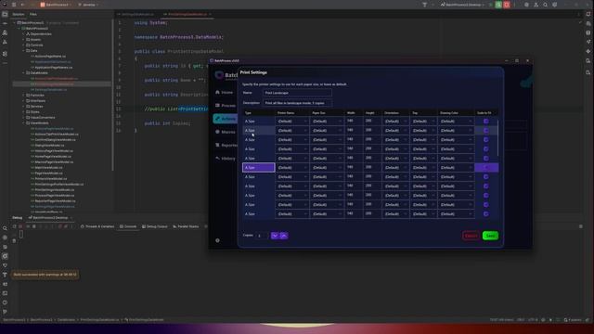Open Drawing Color dropdown in top table row
594x334 pixels.
click(x=456, y=122)
